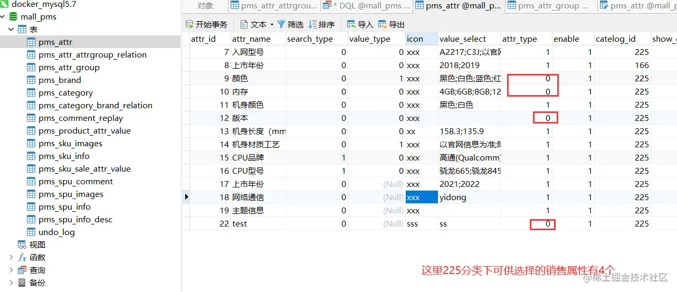The image size is (677, 292).
Task: Click the 备份 backup node icon
Action: [22, 283]
